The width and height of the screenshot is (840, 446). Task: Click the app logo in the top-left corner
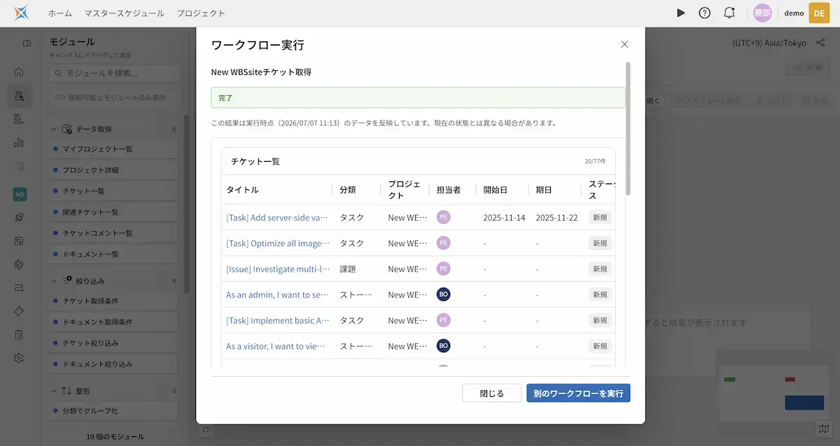click(x=21, y=13)
